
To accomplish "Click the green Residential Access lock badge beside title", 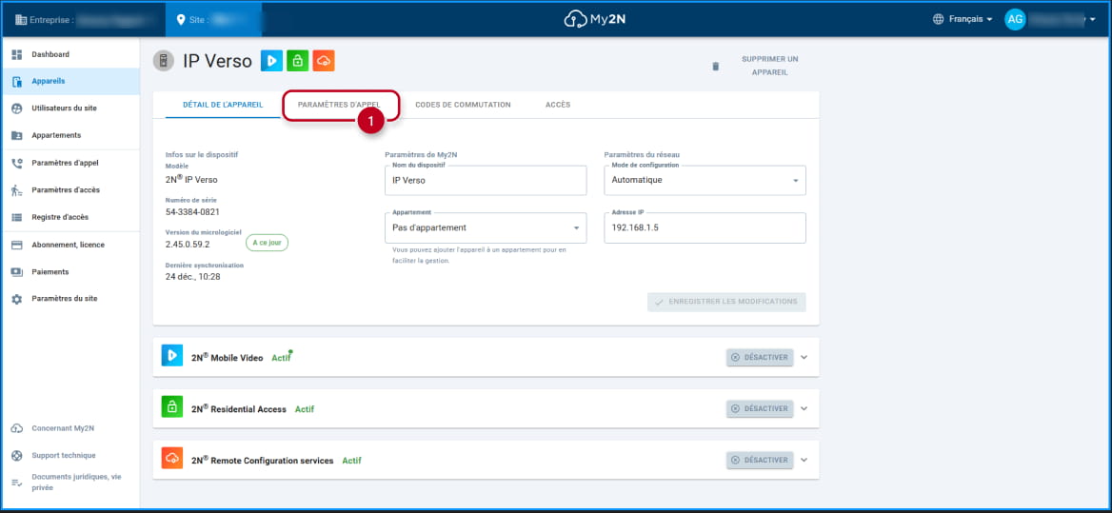I will (x=298, y=61).
